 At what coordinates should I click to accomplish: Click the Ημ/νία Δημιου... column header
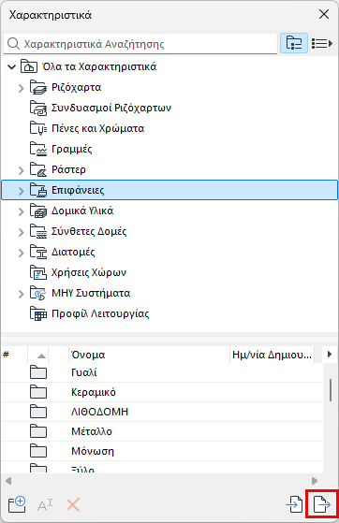[x=272, y=355]
